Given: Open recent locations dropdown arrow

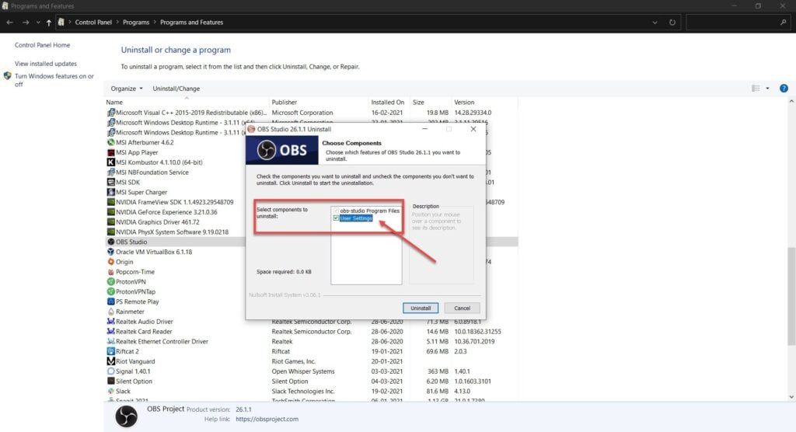Looking at the screenshot, I should pyautogui.click(x=37, y=23).
